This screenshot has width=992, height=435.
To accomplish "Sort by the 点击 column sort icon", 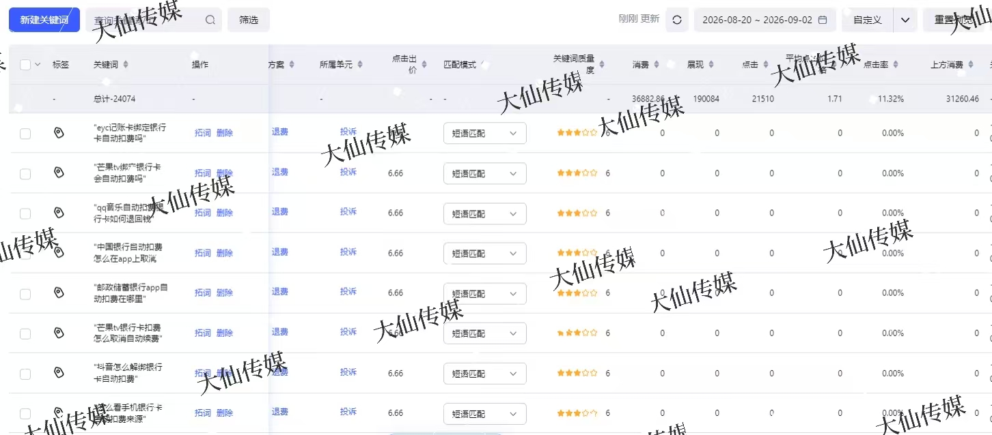I will pyautogui.click(x=766, y=65).
